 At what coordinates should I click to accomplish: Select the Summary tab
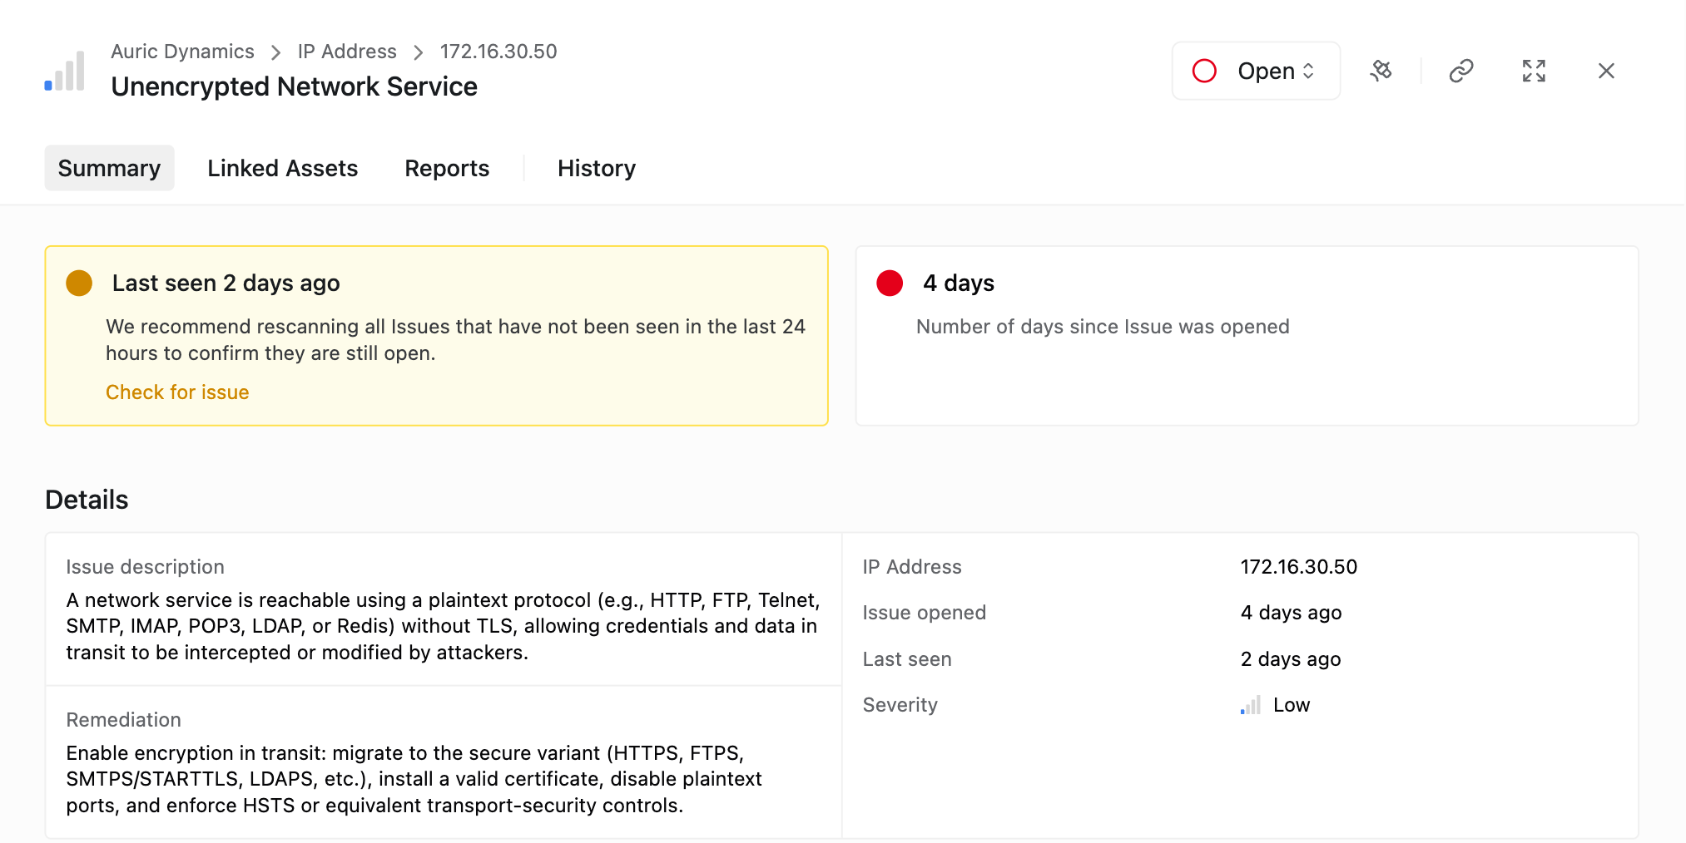109,168
